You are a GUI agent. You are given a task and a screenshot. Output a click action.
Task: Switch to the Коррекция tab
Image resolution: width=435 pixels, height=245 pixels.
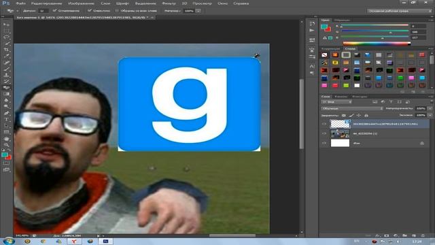[331, 48]
